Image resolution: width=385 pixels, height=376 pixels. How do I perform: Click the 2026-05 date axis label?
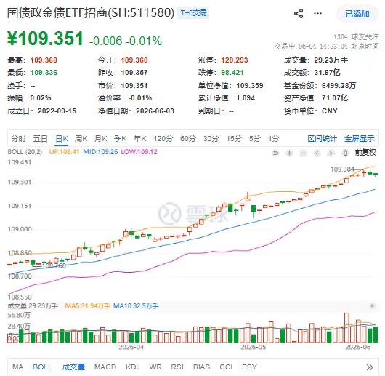click(x=253, y=347)
